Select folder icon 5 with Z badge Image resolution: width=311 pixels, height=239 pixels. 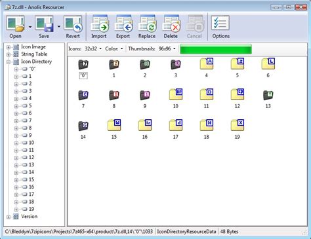click(x=238, y=64)
